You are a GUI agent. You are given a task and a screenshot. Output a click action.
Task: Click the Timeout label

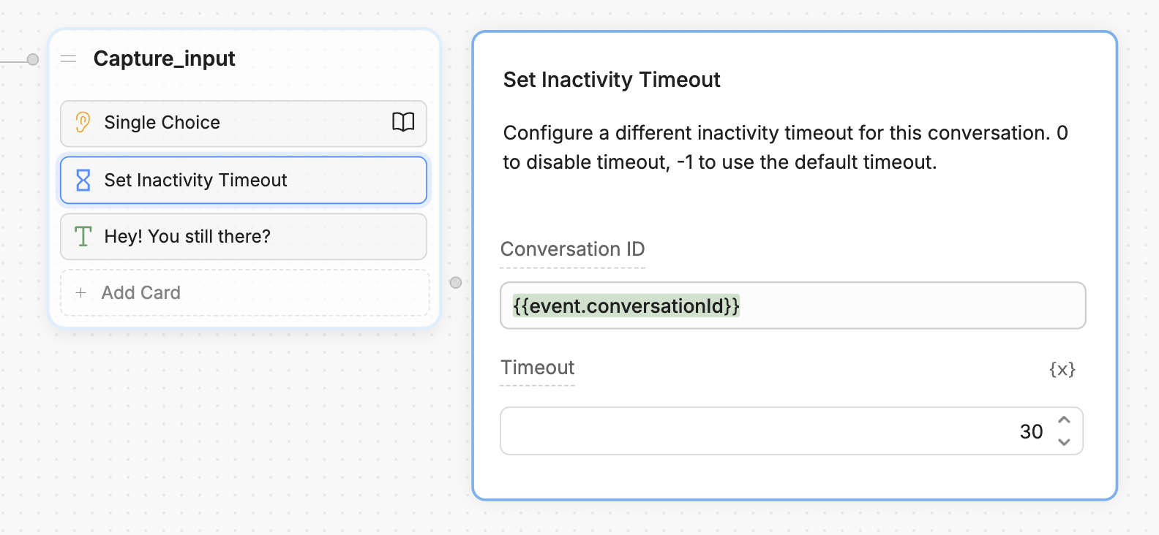[537, 368]
